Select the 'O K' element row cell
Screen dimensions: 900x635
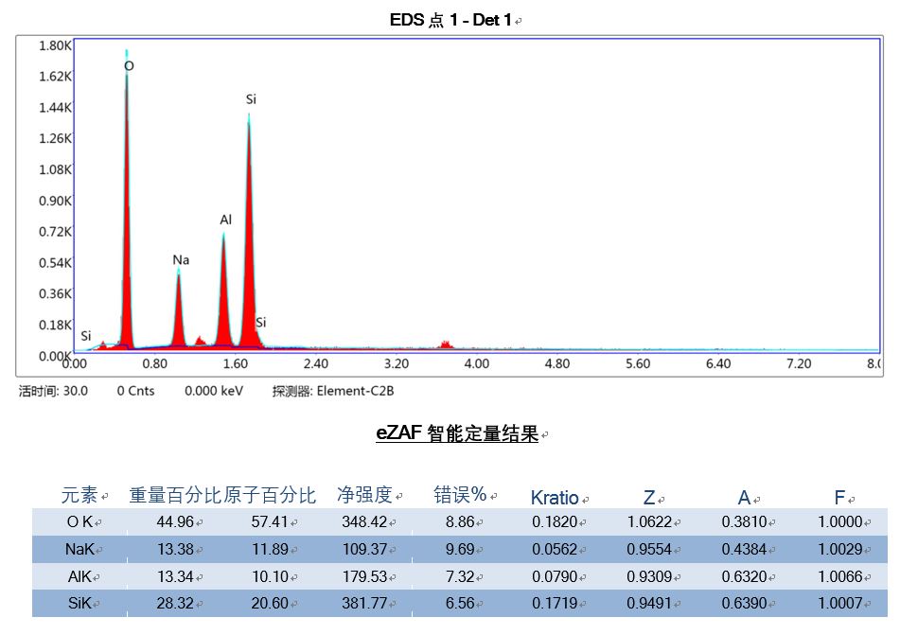coord(79,521)
